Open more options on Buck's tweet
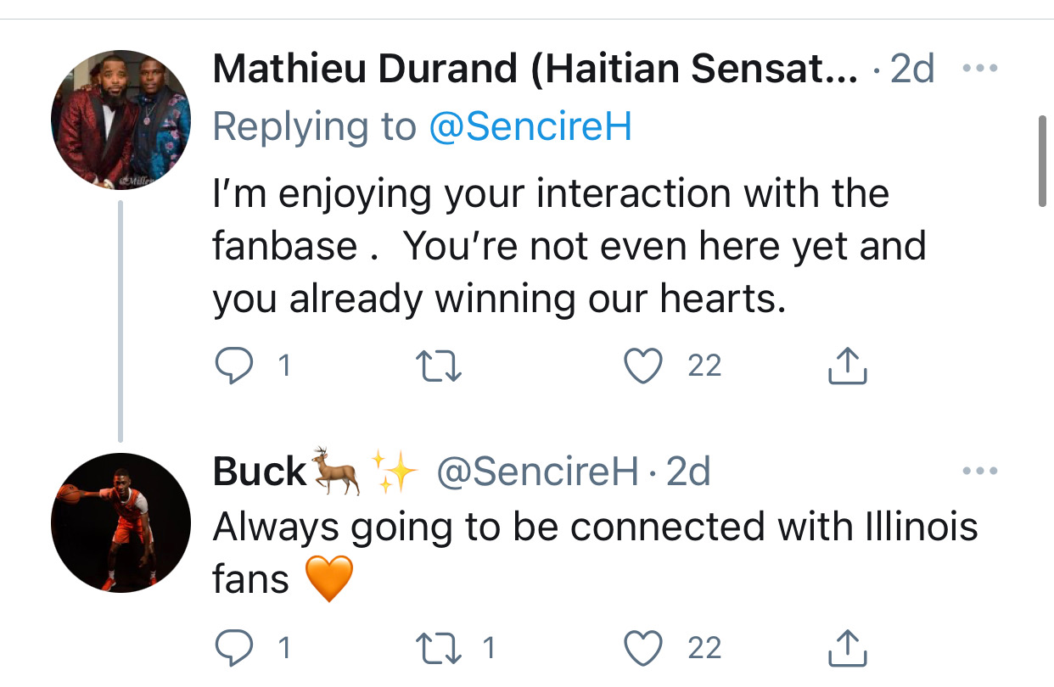This screenshot has height=687, width=1054. 980,471
